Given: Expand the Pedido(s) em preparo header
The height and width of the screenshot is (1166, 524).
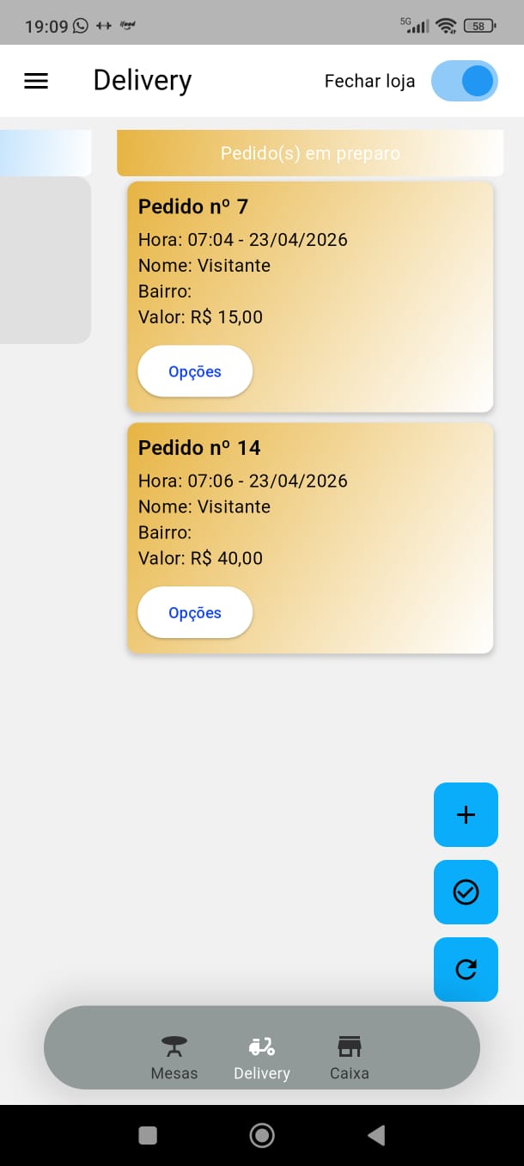Looking at the screenshot, I should coord(309,153).
